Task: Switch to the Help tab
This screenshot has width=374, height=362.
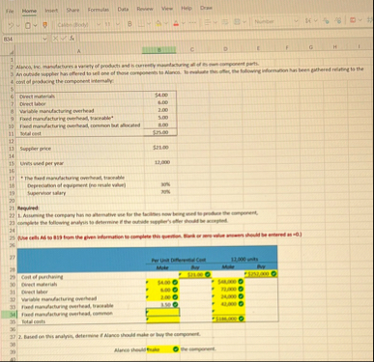Action: coord(187,9)
